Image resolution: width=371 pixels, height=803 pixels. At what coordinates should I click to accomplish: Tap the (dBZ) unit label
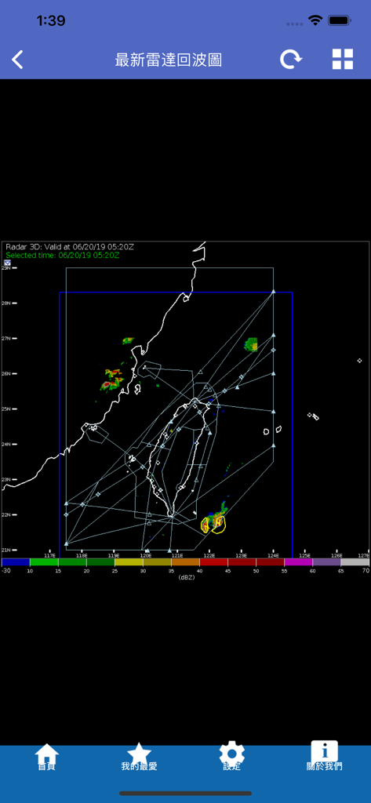click(x=186, y=577)
